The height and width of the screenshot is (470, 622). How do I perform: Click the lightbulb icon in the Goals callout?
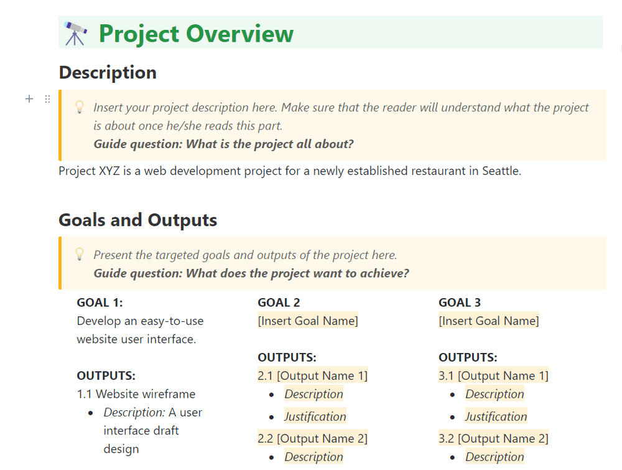click(x=80, y=254)
